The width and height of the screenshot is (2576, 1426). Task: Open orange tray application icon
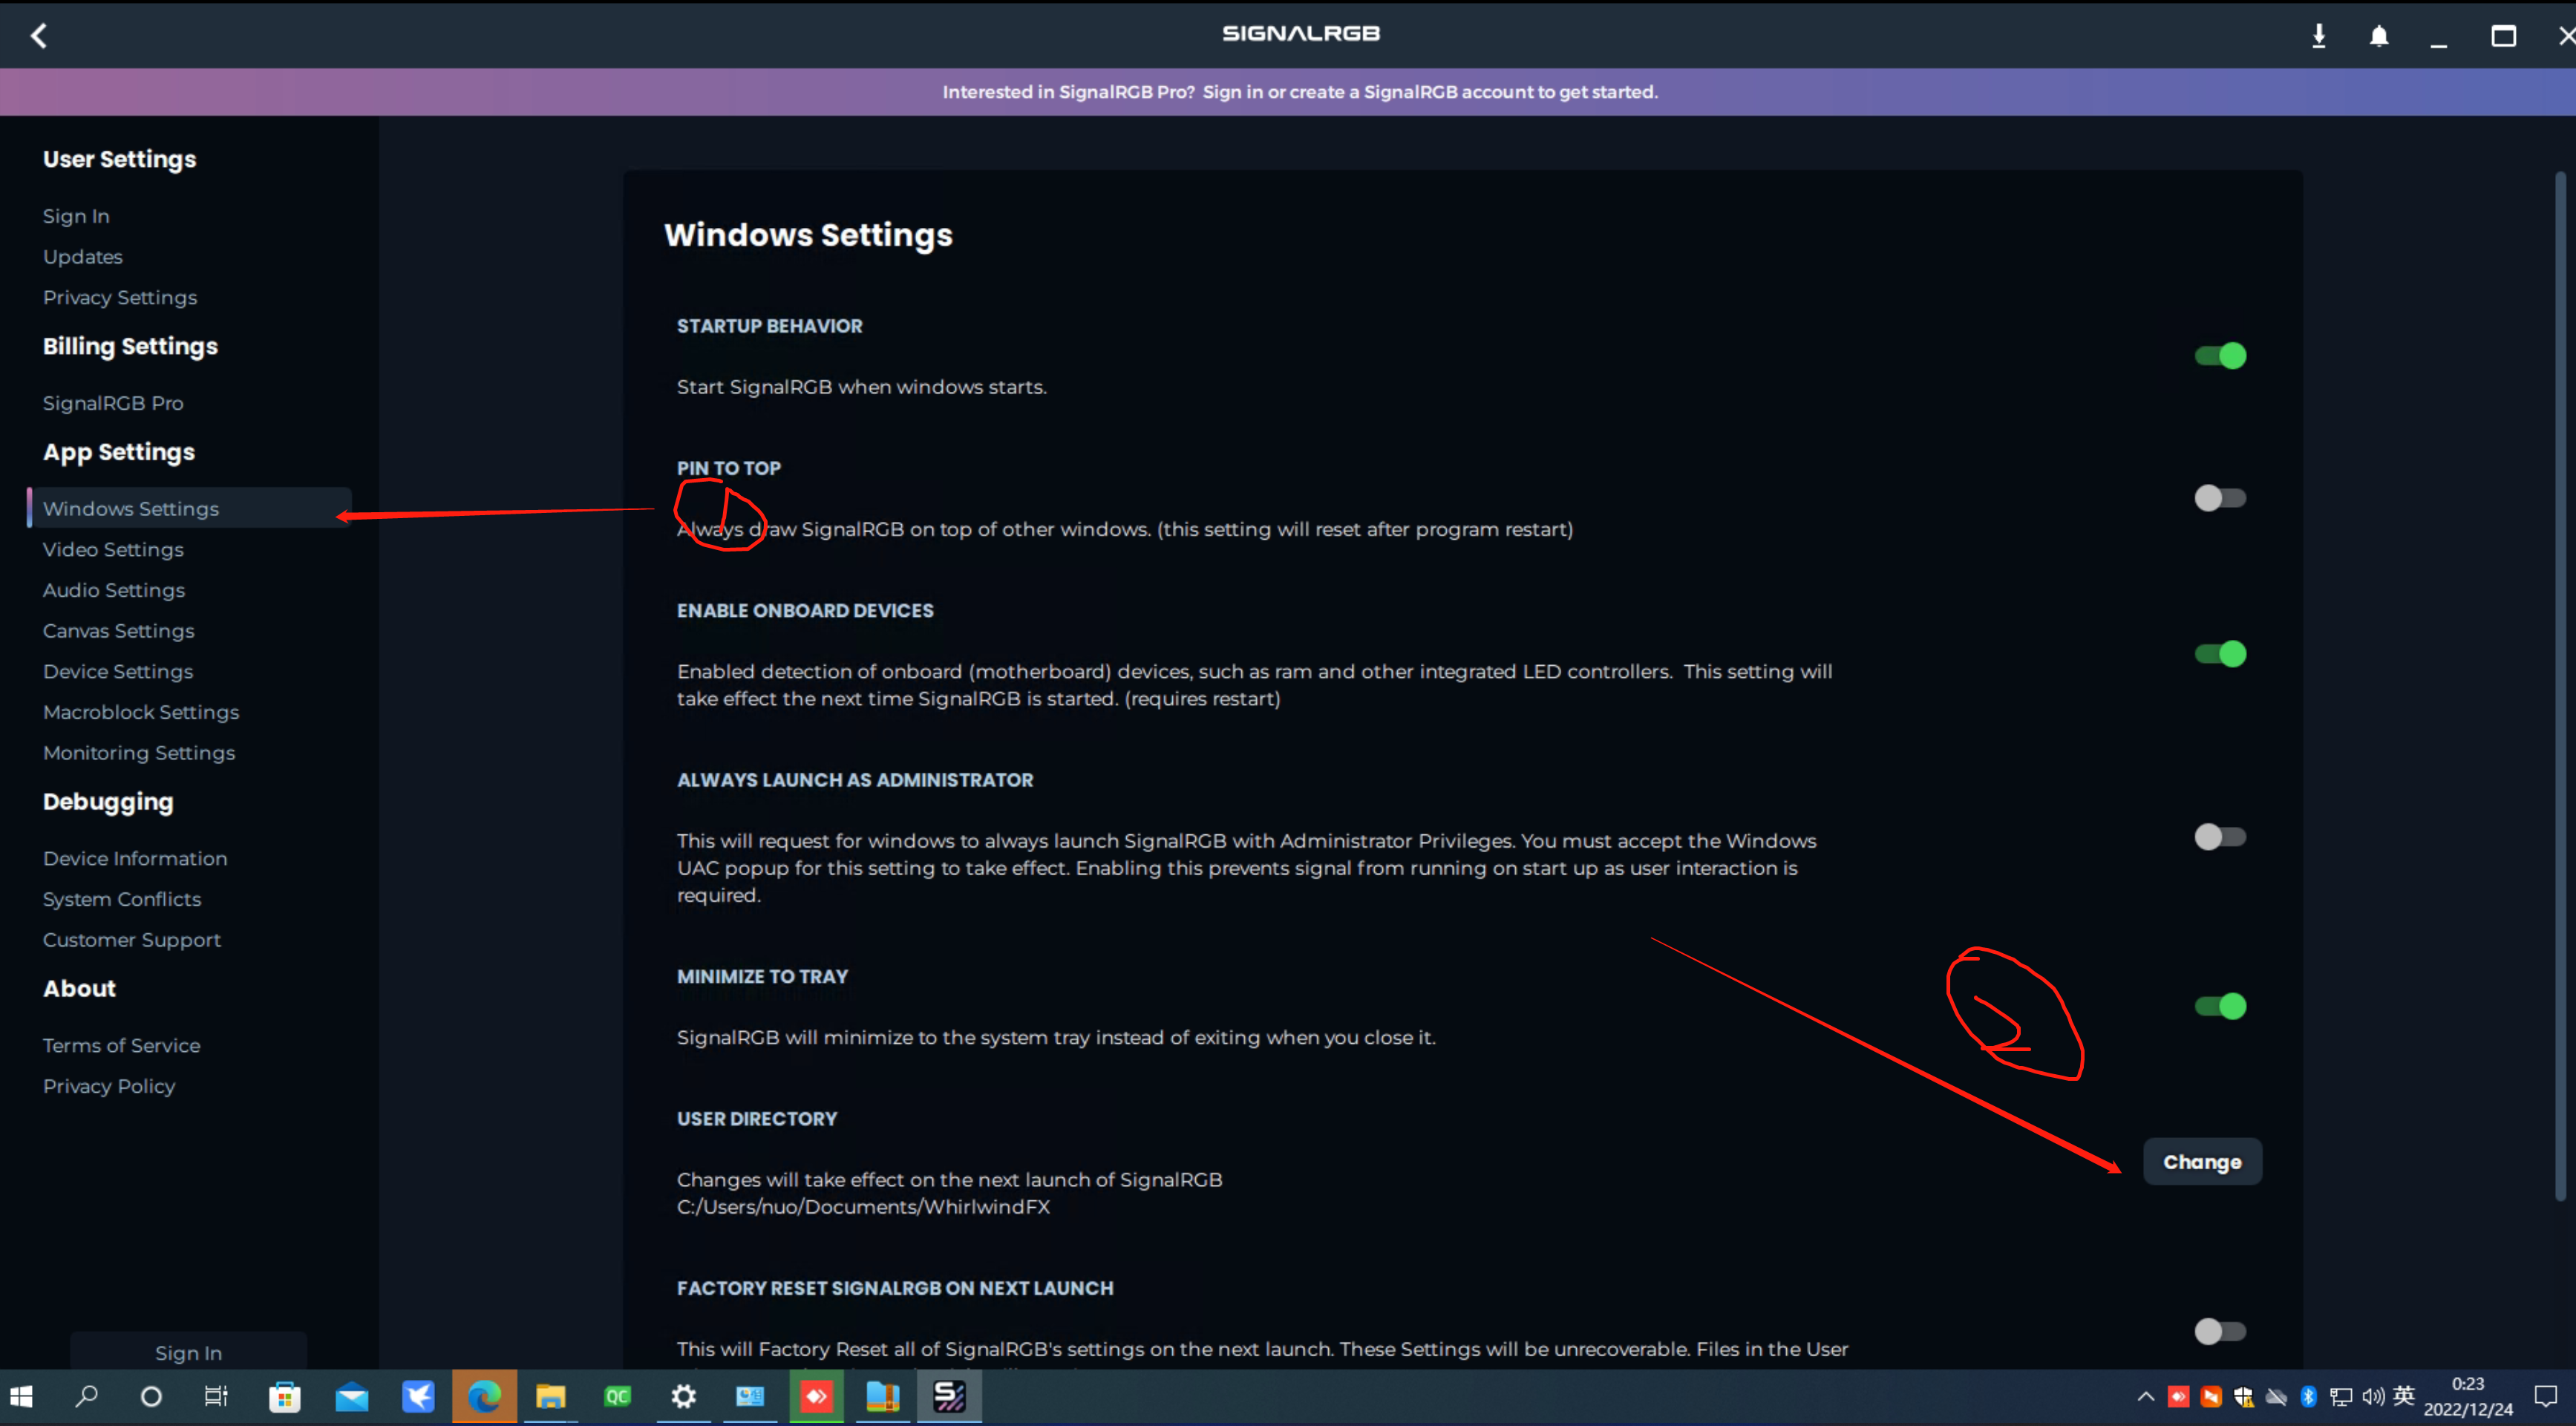point(2211,1396)
